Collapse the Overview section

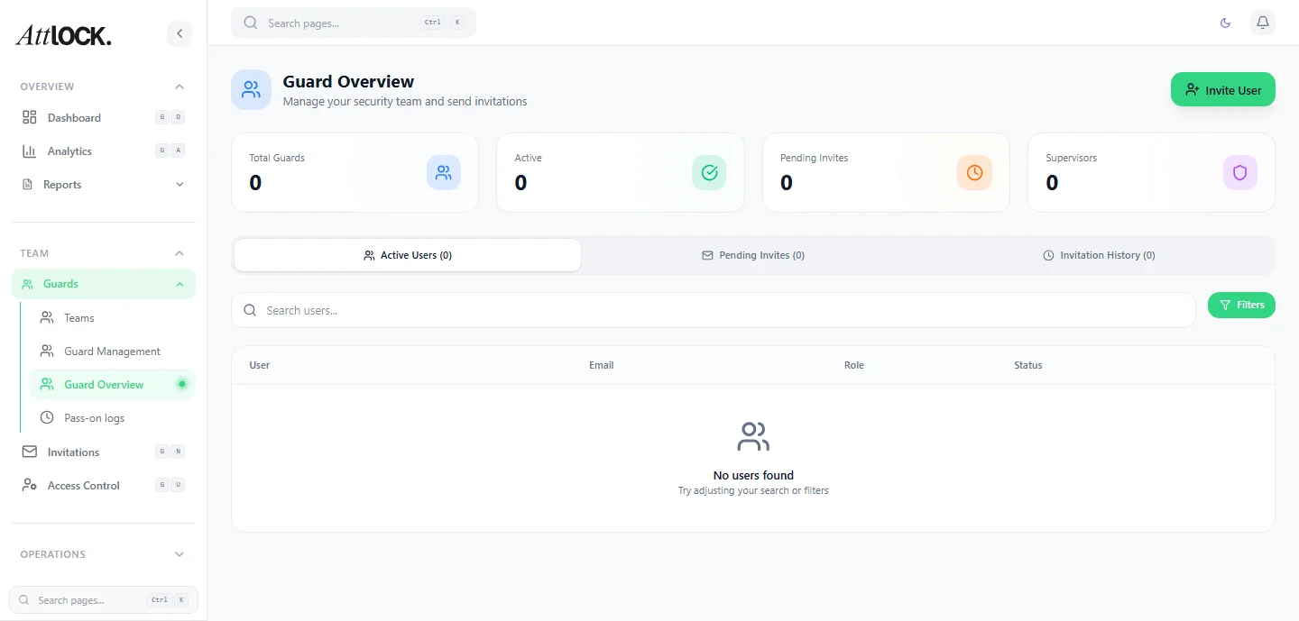(180, 87)
